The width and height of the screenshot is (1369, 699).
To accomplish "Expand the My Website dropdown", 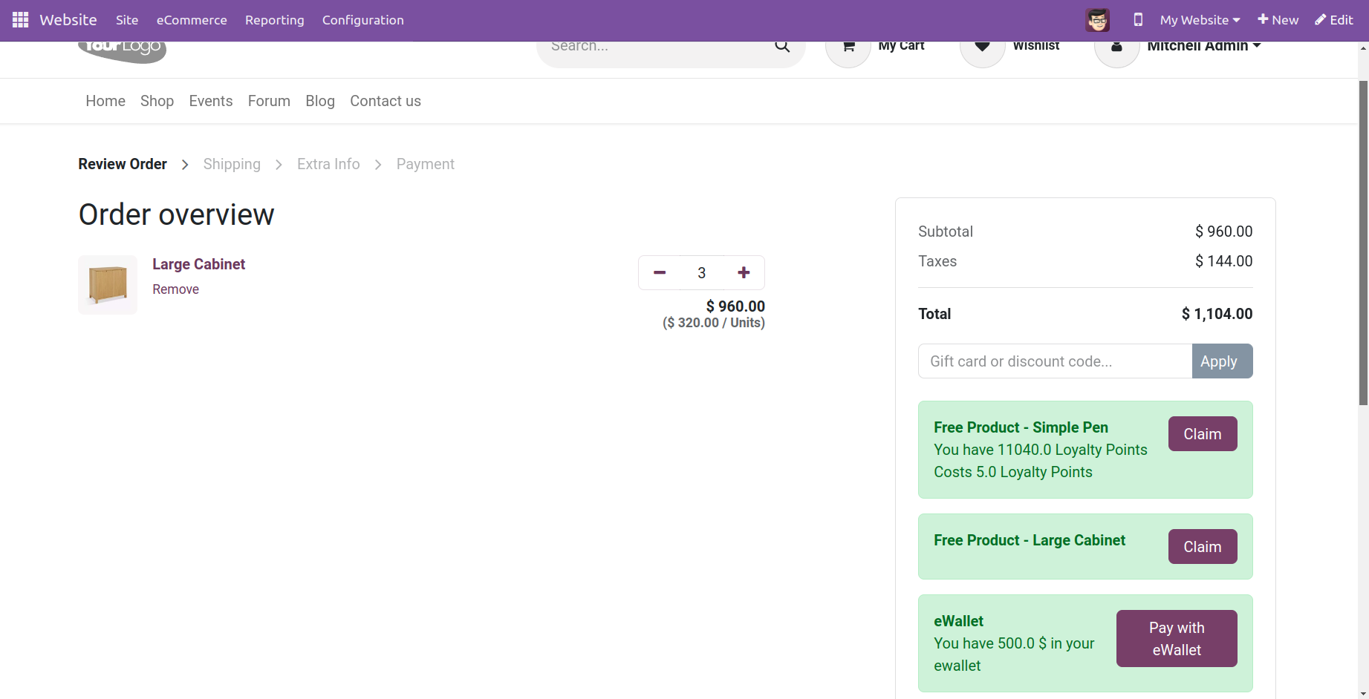I will pyautogui.click(x=1200, y=20).
